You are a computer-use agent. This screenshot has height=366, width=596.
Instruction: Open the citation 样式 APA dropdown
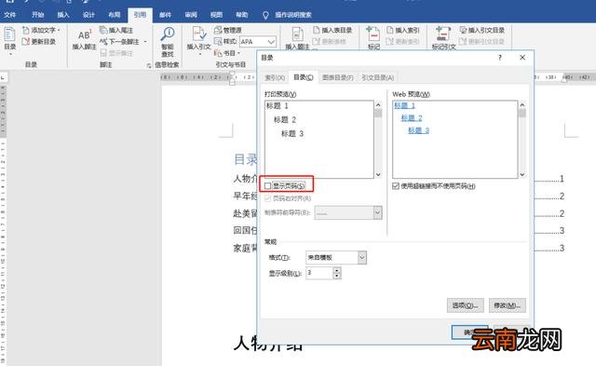(x=271, y=41)
